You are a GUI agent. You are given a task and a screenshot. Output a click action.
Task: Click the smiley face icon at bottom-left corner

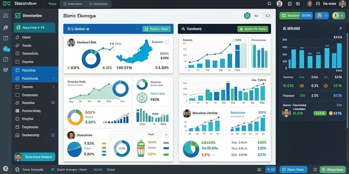click(x=6, y=169)
